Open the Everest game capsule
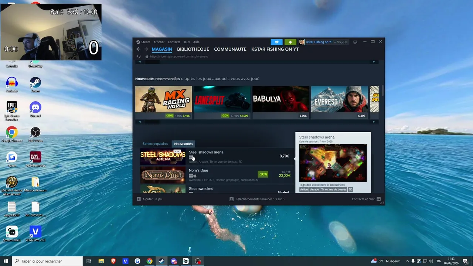The image size is (473, 266). coord(339,102)
